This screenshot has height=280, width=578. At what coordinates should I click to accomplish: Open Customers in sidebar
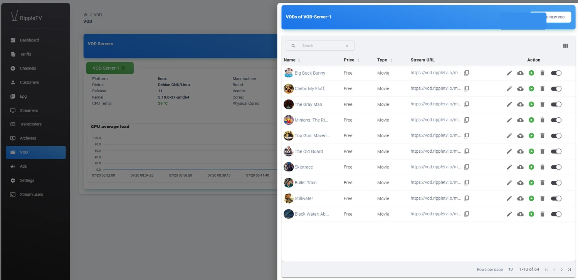click(x=36, y=82)
